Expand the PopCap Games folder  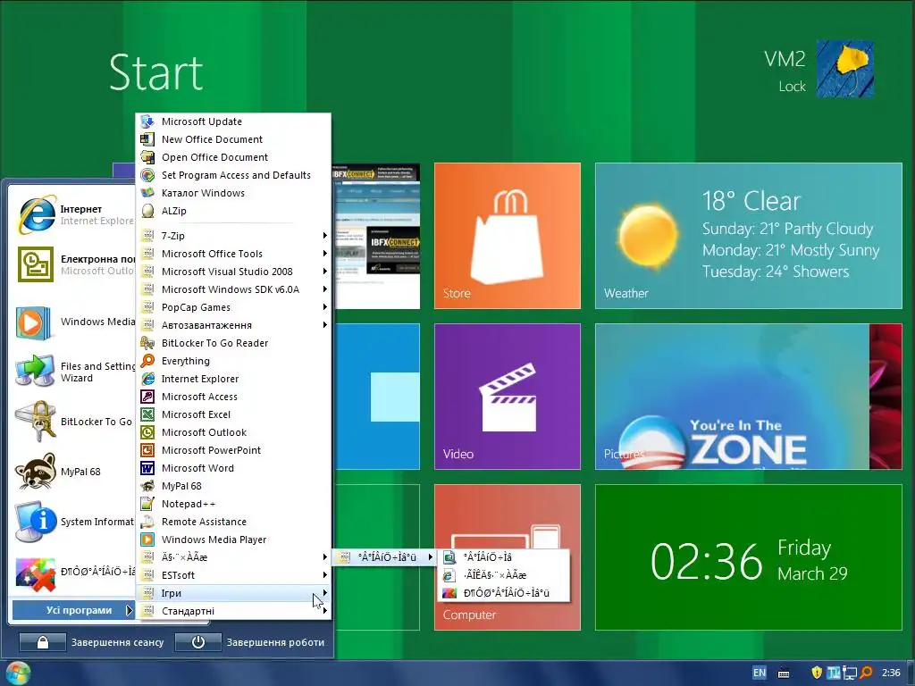[233, 307]
